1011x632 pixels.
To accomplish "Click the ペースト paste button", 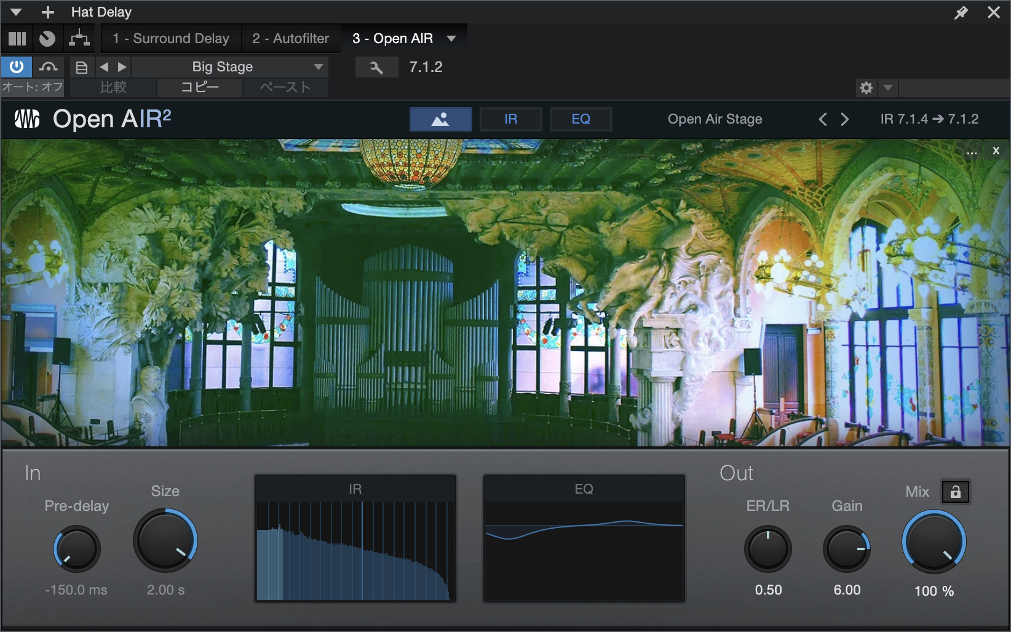I will [x=285, y=87].
